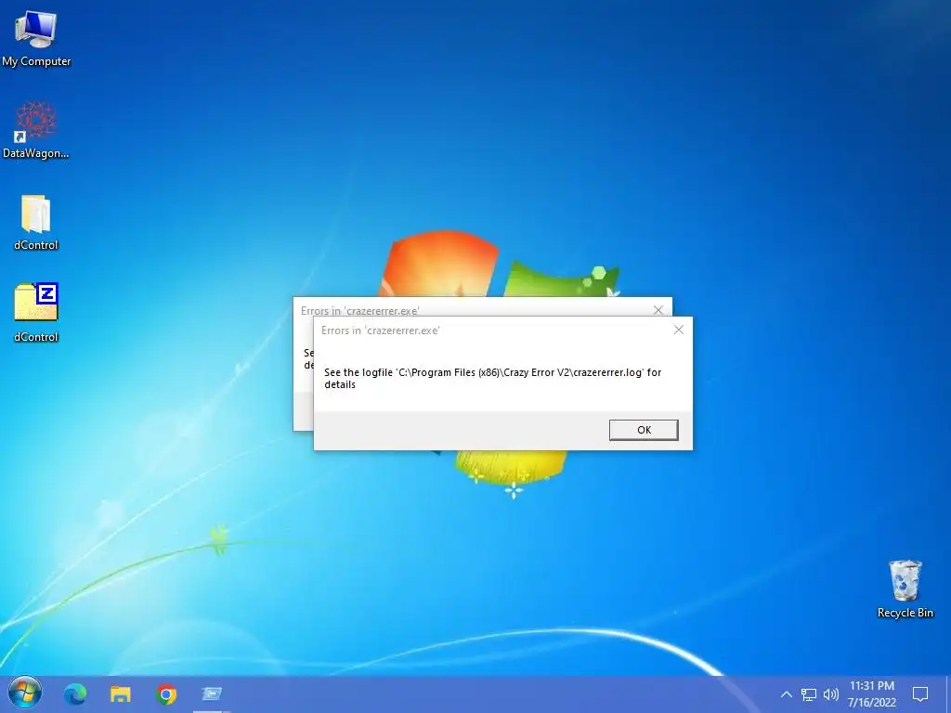Select the running crazererrer app in the taskbar
The width and height of the screenshot is (951, 713).
212,694
